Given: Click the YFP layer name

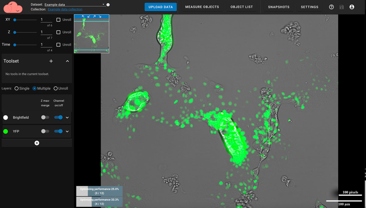Looking at the screenshot, I should (x=17, y=132).
